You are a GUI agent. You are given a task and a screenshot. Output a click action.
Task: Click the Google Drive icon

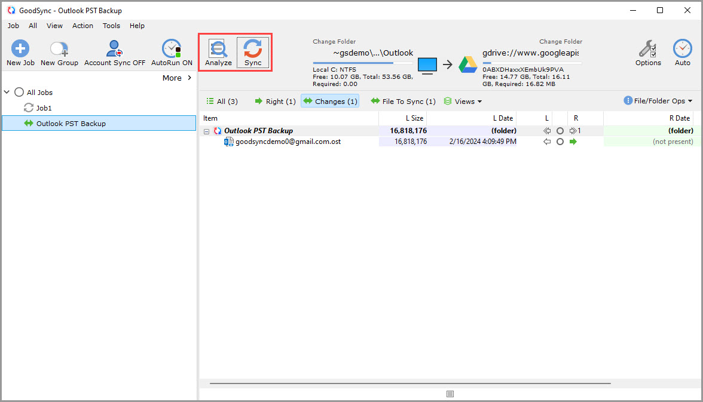tap(468, 65)
